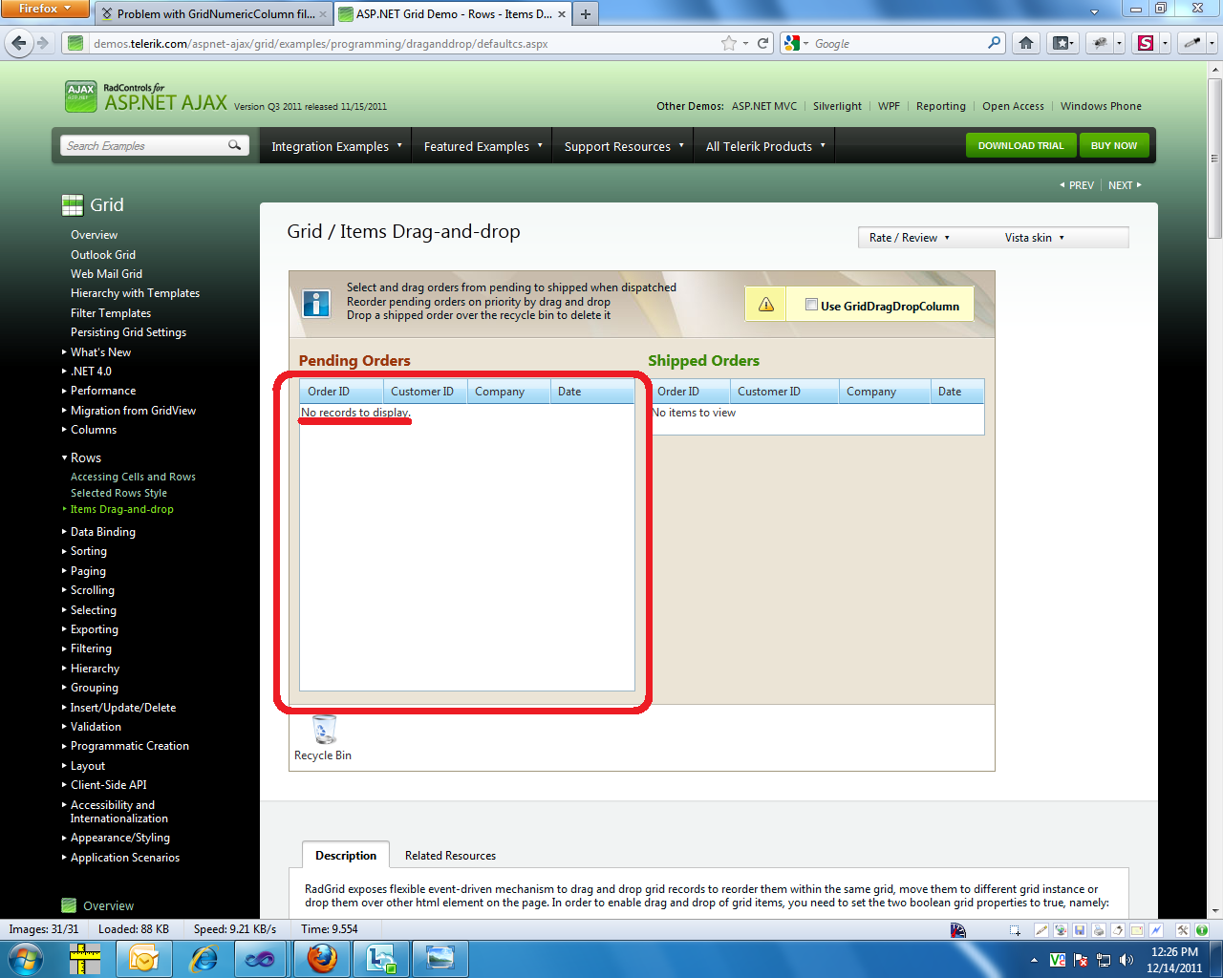Click the VNC icon in system tray
Viewport: 1223px width, 978px height.
click(1058, 960)
